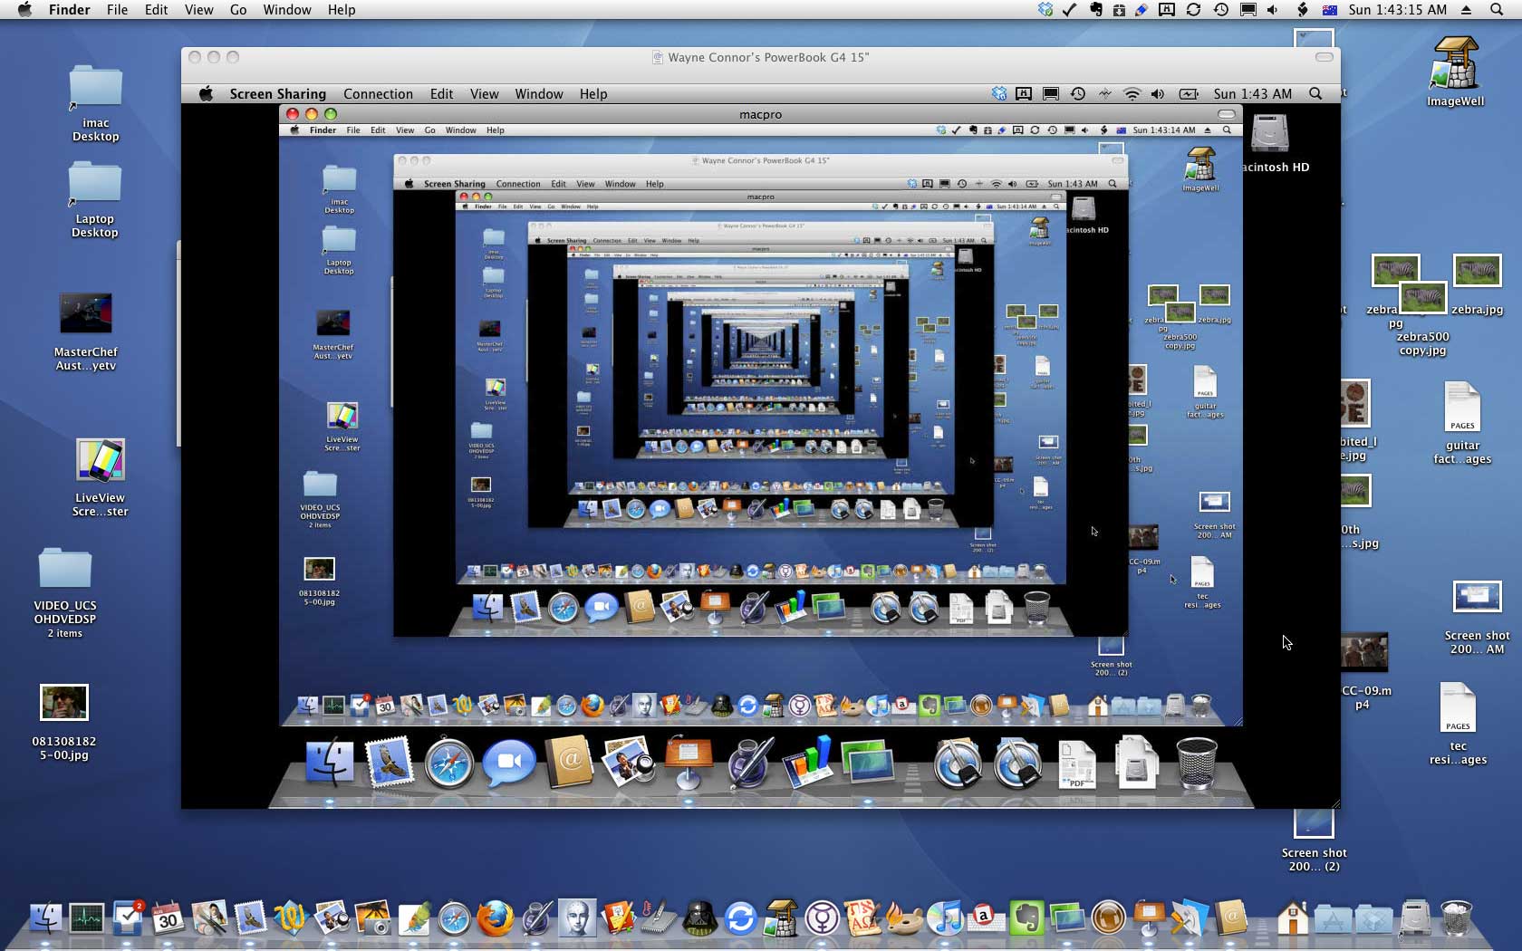Image resolution: width=1522 pixels, height=951 pixels.
Task: Open the Home folder in the outermost dock
Action: (1293, 917)
